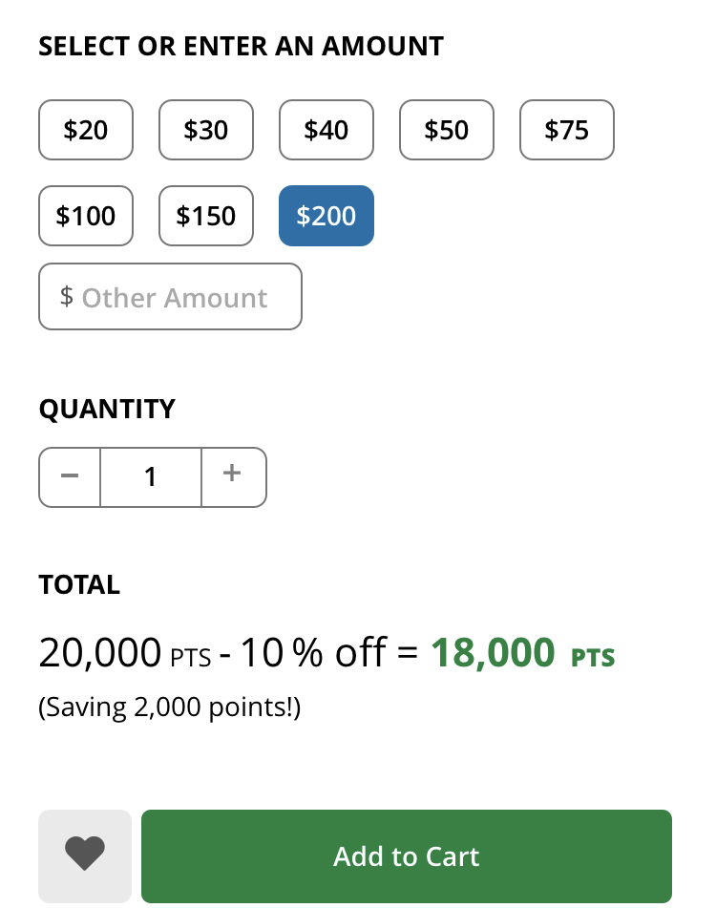The width and height of the screenshot is (716, 908).
Task: Select the $20 amount option
Action: click(x=86, y=130)
